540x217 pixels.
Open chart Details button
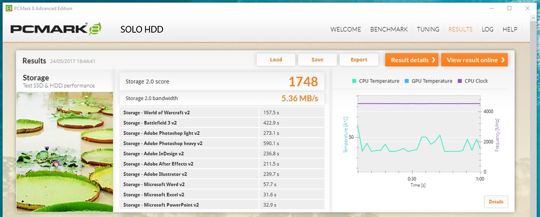pyautogui.click(x=496, y=201)
